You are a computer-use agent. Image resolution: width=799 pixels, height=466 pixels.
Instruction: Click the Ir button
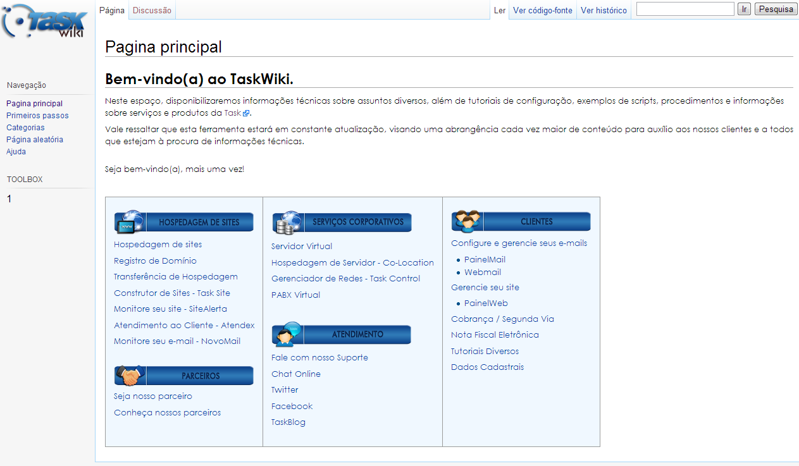click(x=744, y=9)
